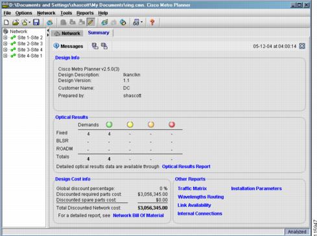This screenshot has height=236, width=317.
Task: Open the Network Bill Of Material link
Action: [138, 215]
